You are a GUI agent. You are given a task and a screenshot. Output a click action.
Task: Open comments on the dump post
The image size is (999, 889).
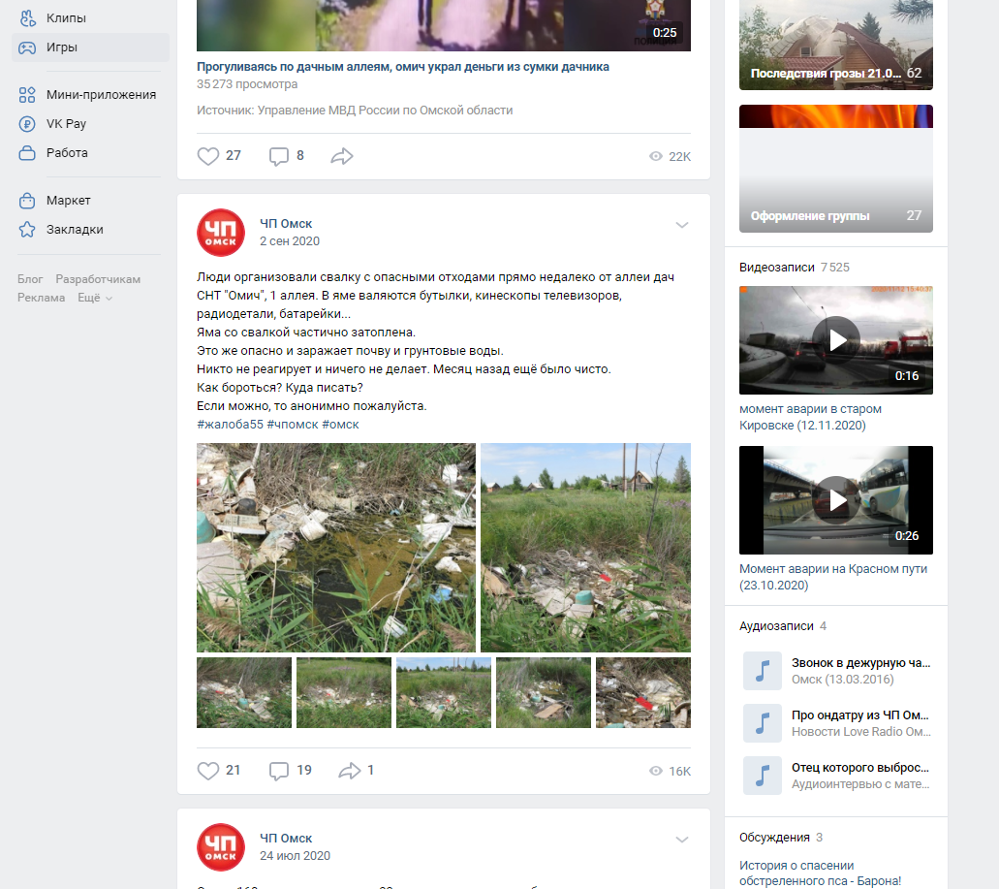[x=279, y=771]
